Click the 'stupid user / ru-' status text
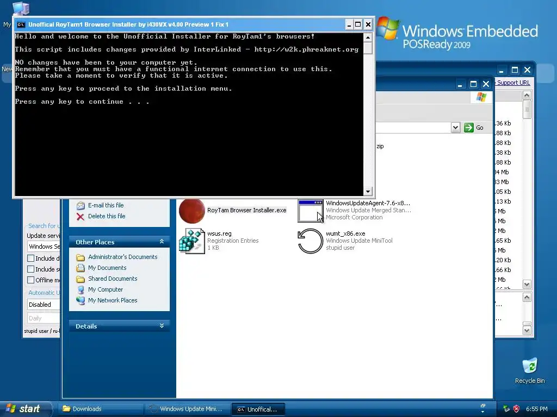 click(42, 331)
